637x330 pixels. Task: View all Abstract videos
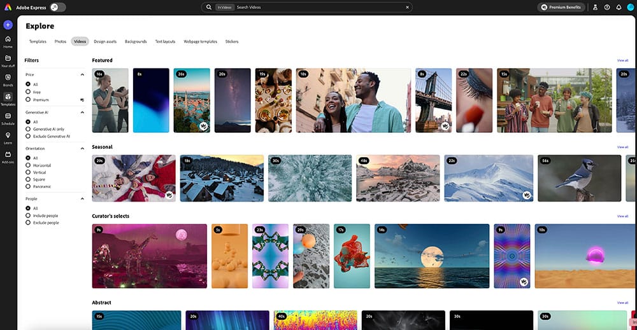[622, 303]
